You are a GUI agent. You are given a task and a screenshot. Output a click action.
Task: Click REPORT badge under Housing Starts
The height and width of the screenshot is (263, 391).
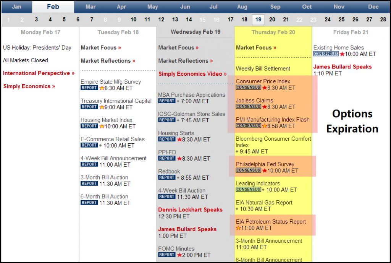point(167,139)
